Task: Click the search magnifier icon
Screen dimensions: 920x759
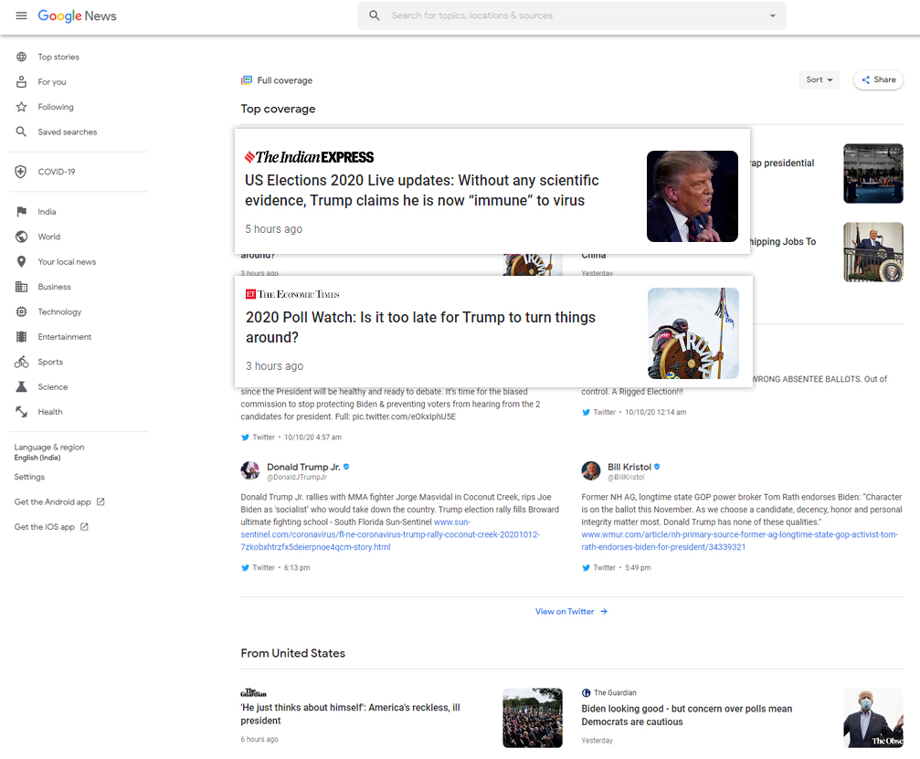Action: 375,16
